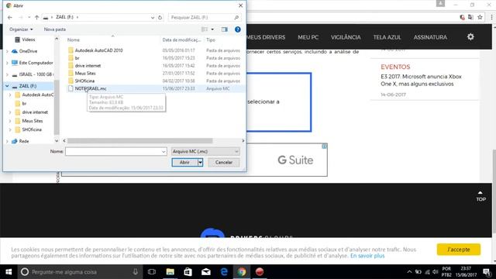Open VIGILÂNCIA menu on website
The height and width of the screenshot is (279, 496).
tap(346, 37)
